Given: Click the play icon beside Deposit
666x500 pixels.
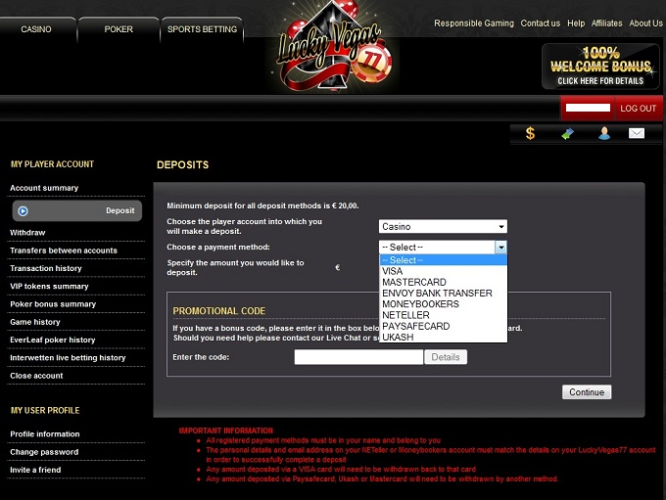Looking at the screenshot, I should pyautogui.click(x=24, y=210).
